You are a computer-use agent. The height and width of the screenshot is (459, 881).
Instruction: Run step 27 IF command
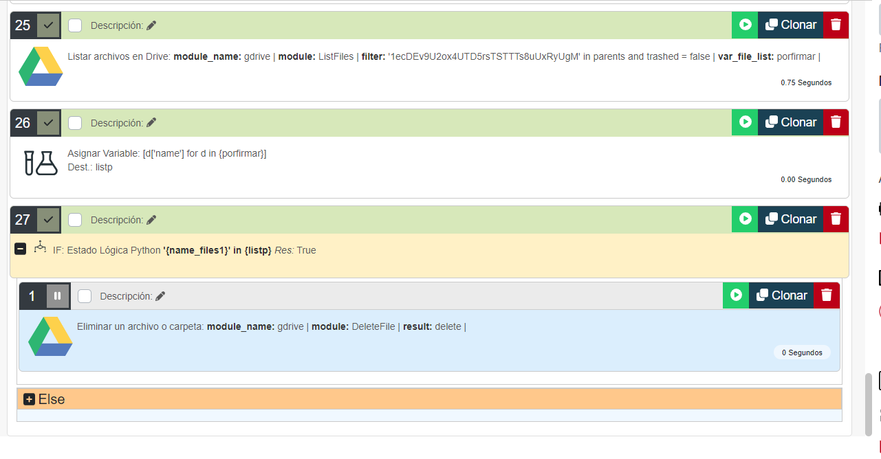click(745, 219)
